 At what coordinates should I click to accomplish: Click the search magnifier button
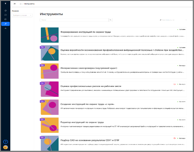coord(110,20)
